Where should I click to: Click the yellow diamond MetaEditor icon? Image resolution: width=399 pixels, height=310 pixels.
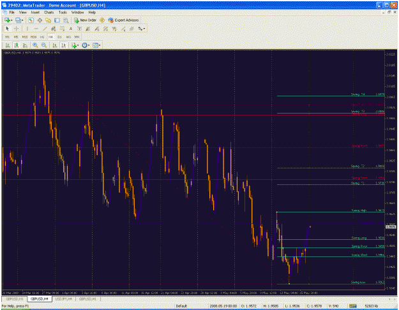point(102,20)
